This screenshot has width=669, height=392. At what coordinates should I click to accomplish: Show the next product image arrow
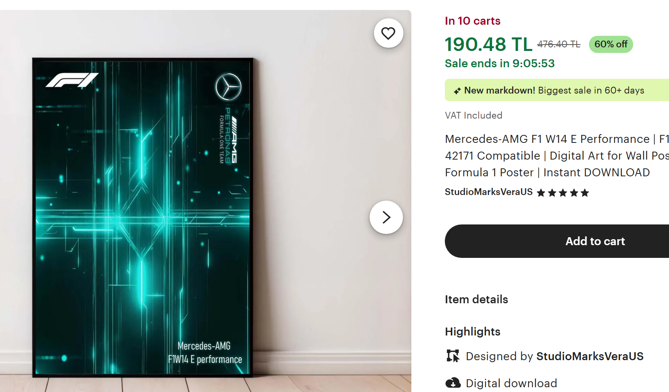tap(386, 217)
